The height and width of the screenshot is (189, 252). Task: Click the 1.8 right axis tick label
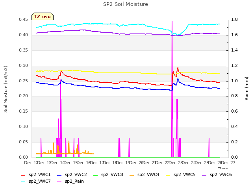tap(234, 20)
